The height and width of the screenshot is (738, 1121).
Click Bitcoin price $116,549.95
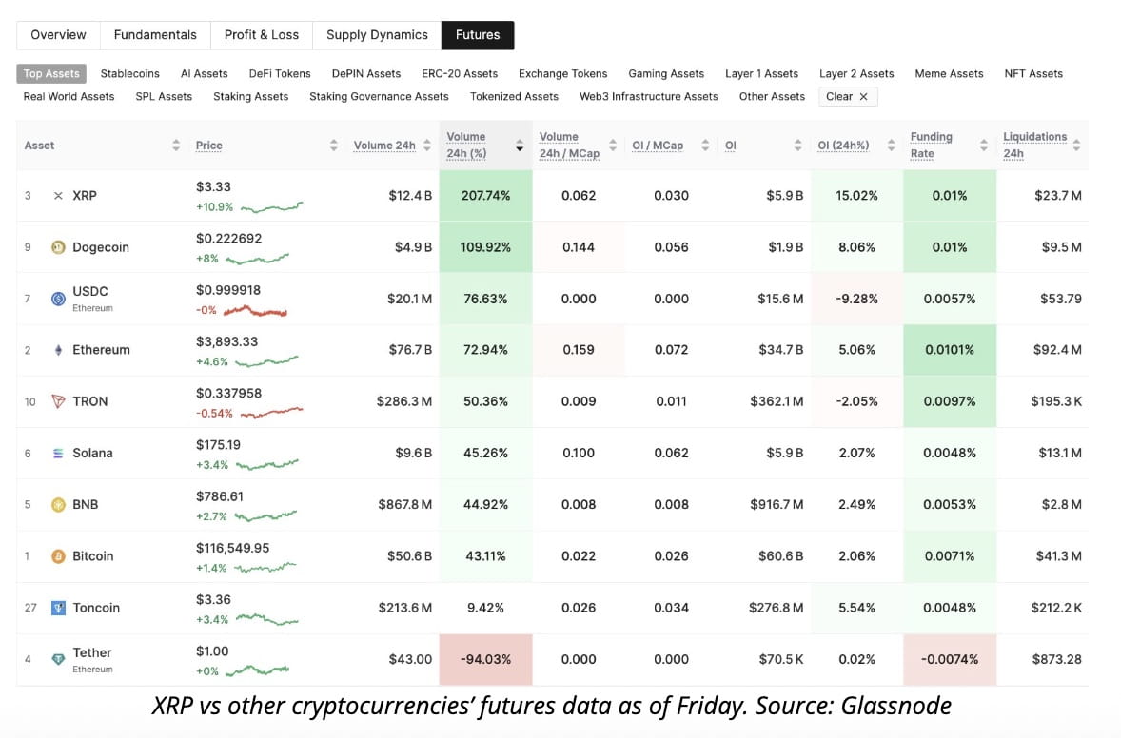point(232,548)
